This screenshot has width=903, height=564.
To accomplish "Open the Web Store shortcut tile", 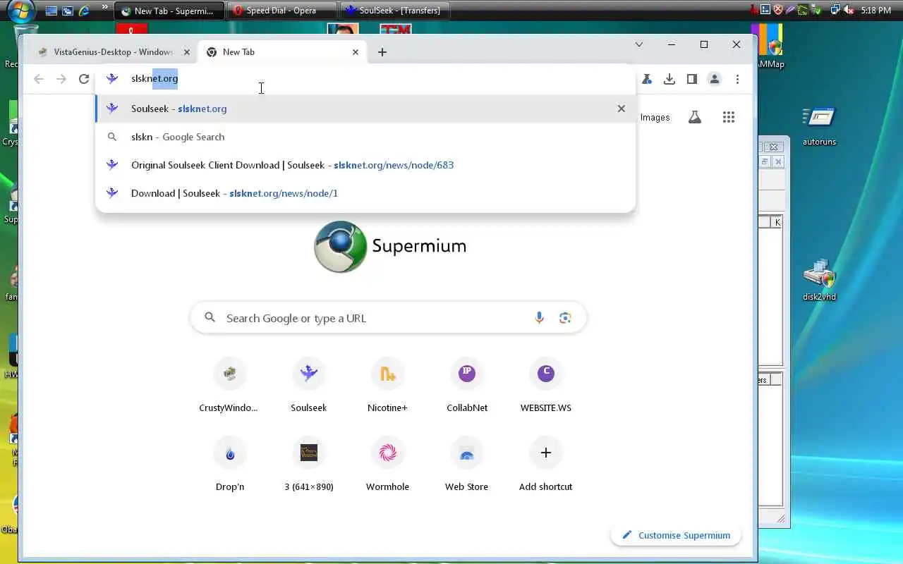I will pyautogui.click(x=466, y=465).
